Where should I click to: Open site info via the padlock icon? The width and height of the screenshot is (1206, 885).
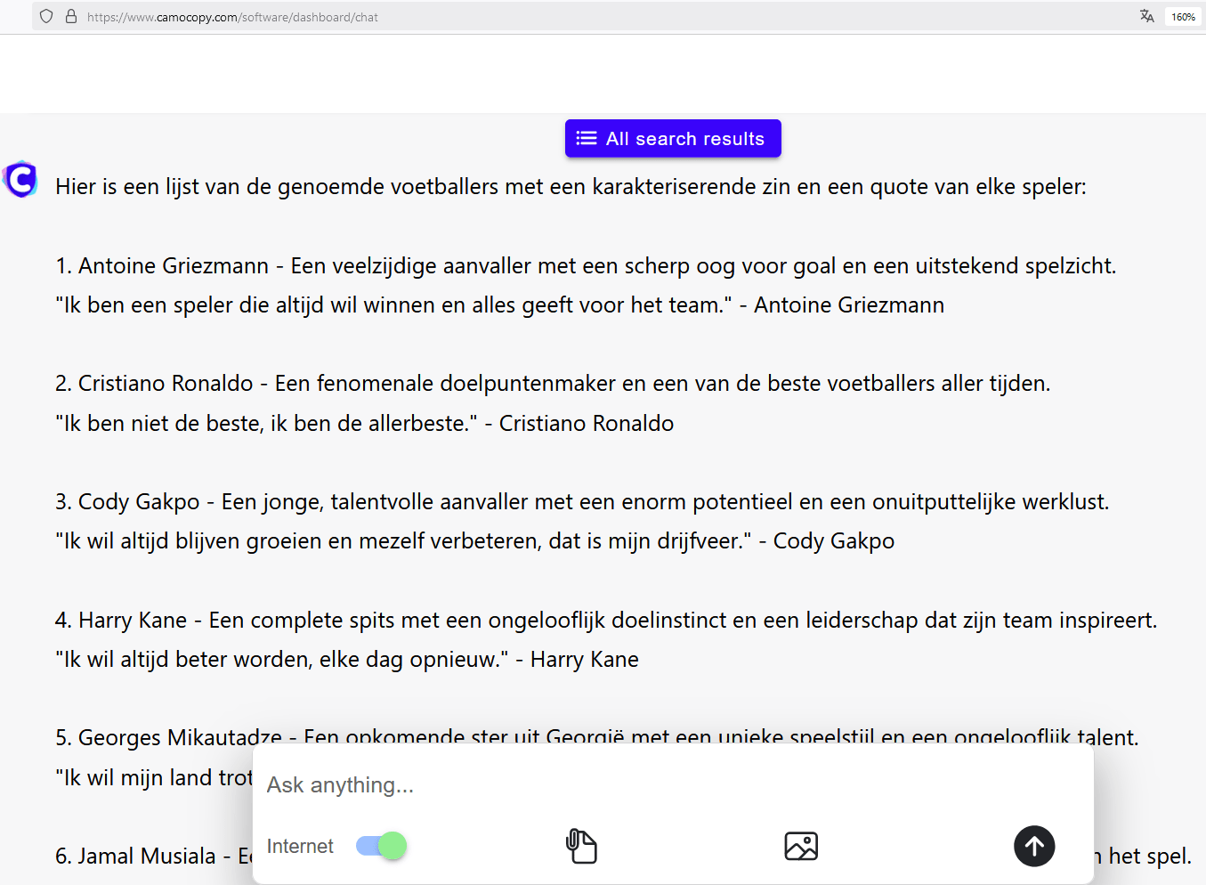click(71, 16)
